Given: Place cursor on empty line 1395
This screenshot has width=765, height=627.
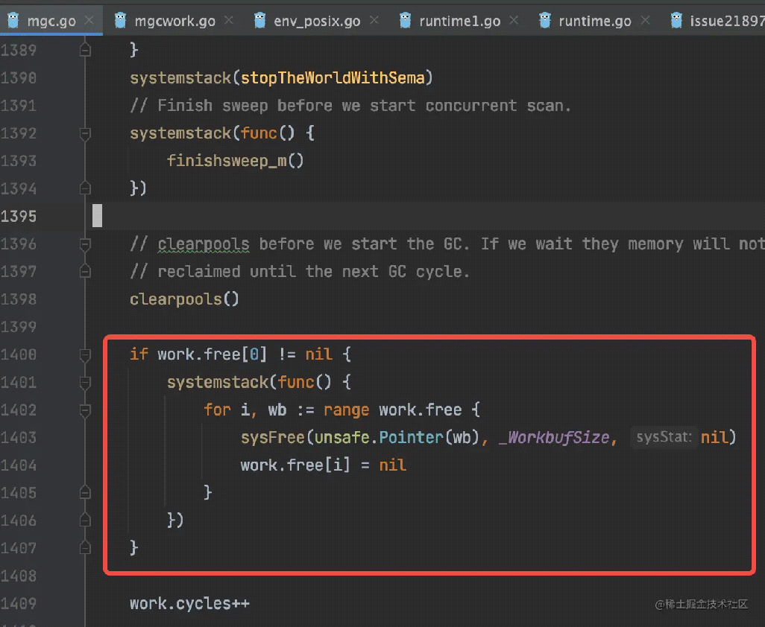Looking at the screenshot, I should 429,216.
